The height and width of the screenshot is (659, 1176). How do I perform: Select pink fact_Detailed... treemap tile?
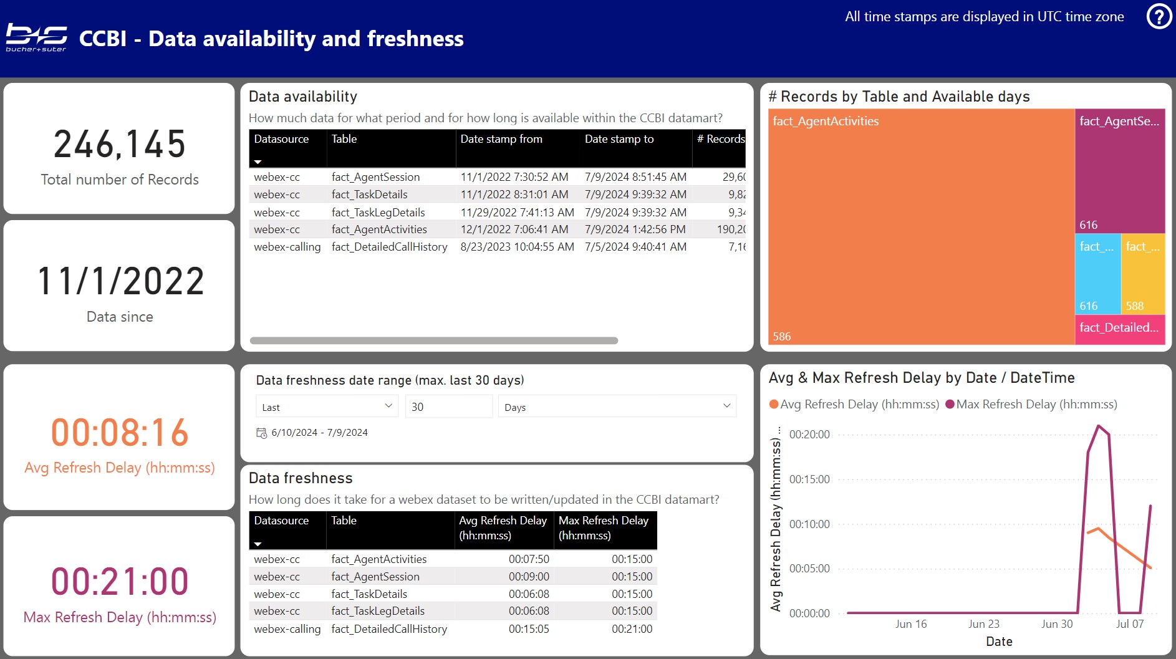click(1120, 330)
